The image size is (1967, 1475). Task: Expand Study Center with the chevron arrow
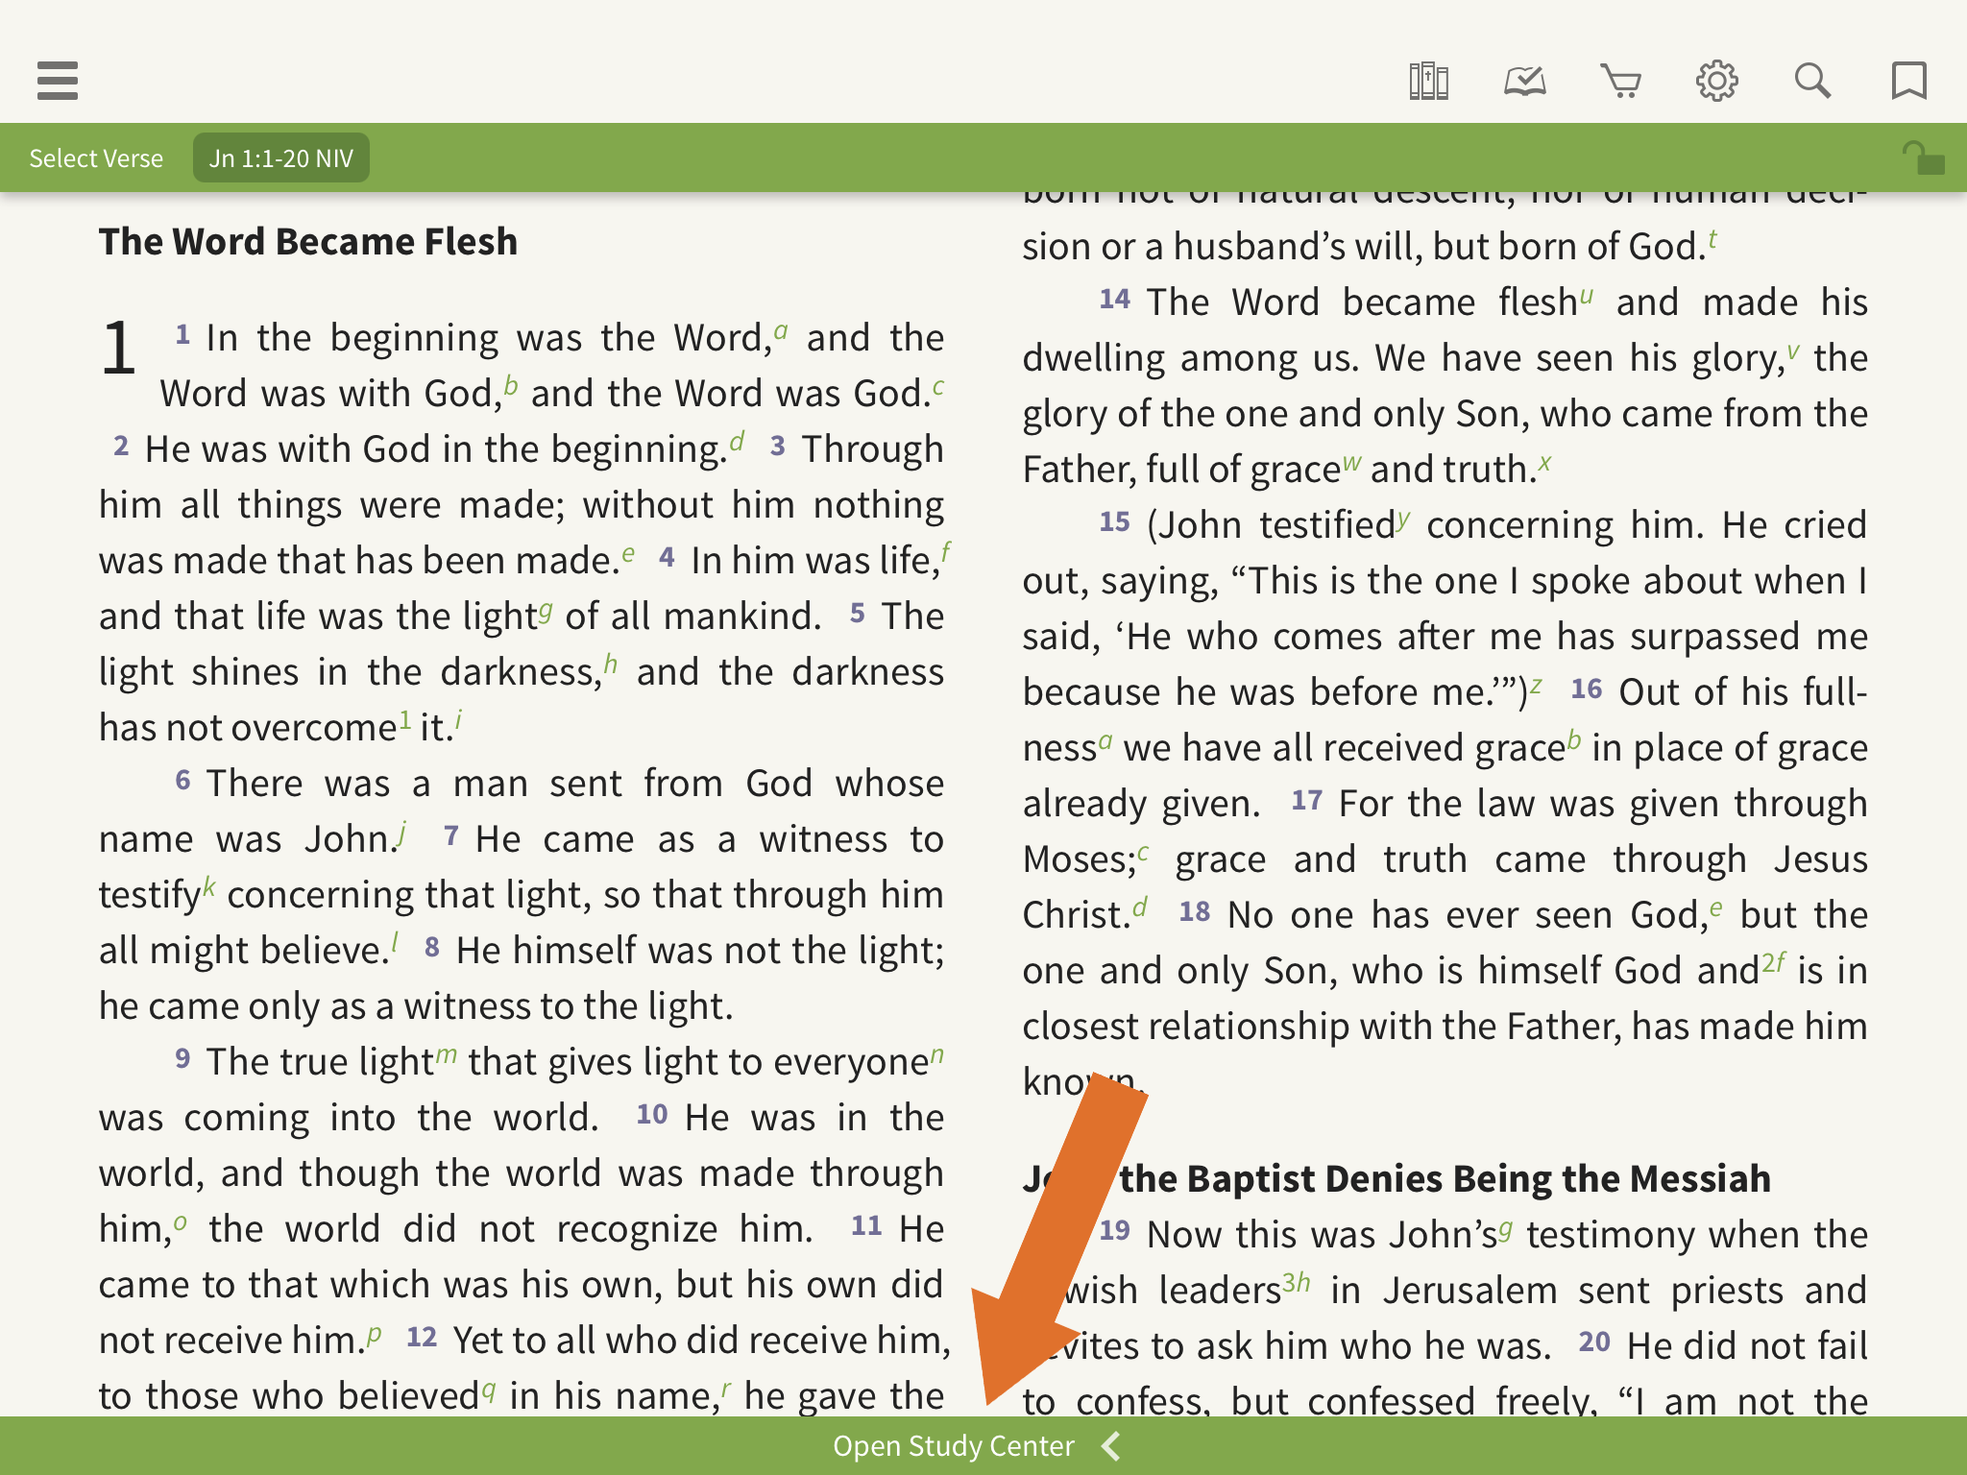click(1112, 1446)
